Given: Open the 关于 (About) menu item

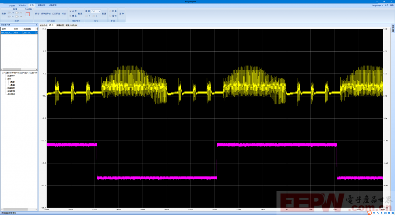Looking at the screenshot, I should click(386, 5).
